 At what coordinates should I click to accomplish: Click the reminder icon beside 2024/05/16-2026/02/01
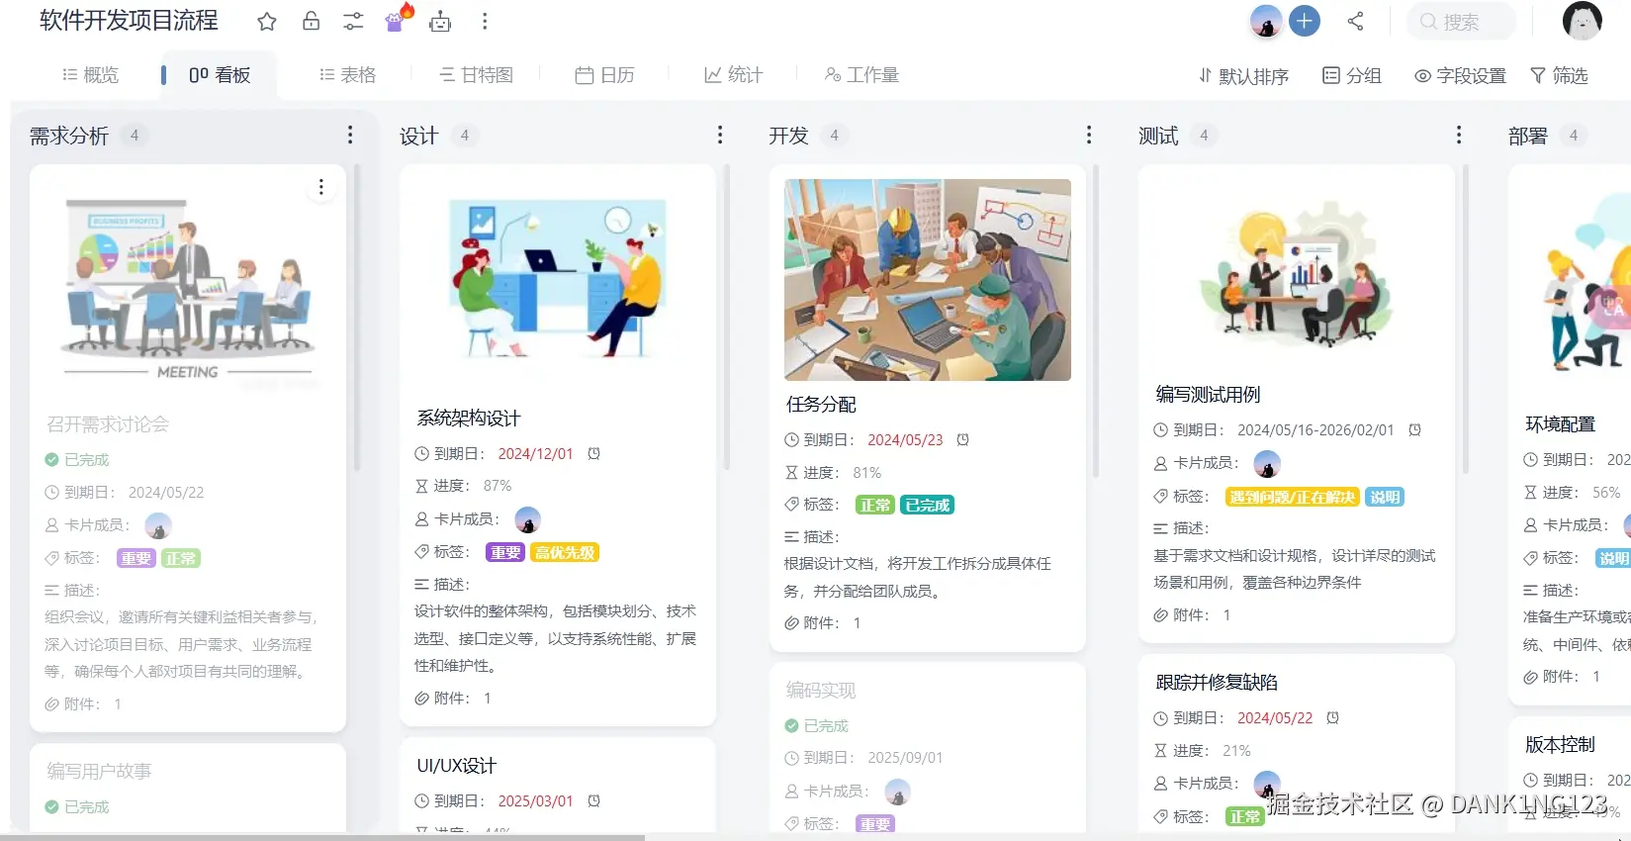coord(1414,429)
